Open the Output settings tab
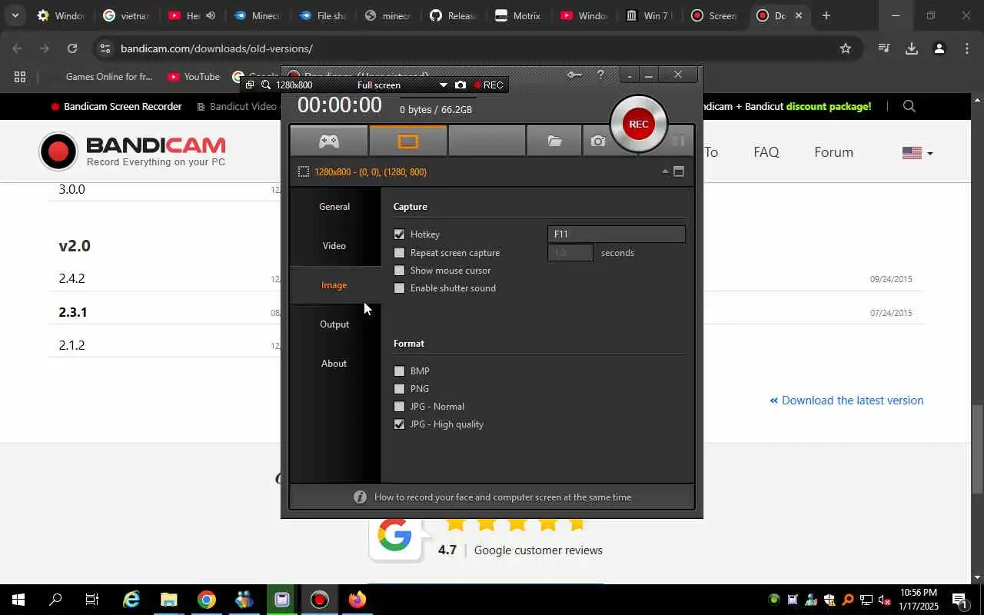The height and width of the screenshot is (615, 984). click(x=334, y=324)
